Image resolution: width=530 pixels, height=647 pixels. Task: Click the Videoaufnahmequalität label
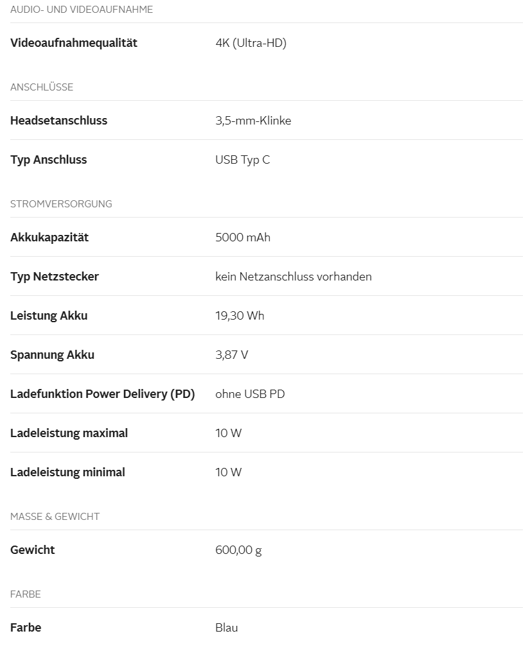point(74,43)
